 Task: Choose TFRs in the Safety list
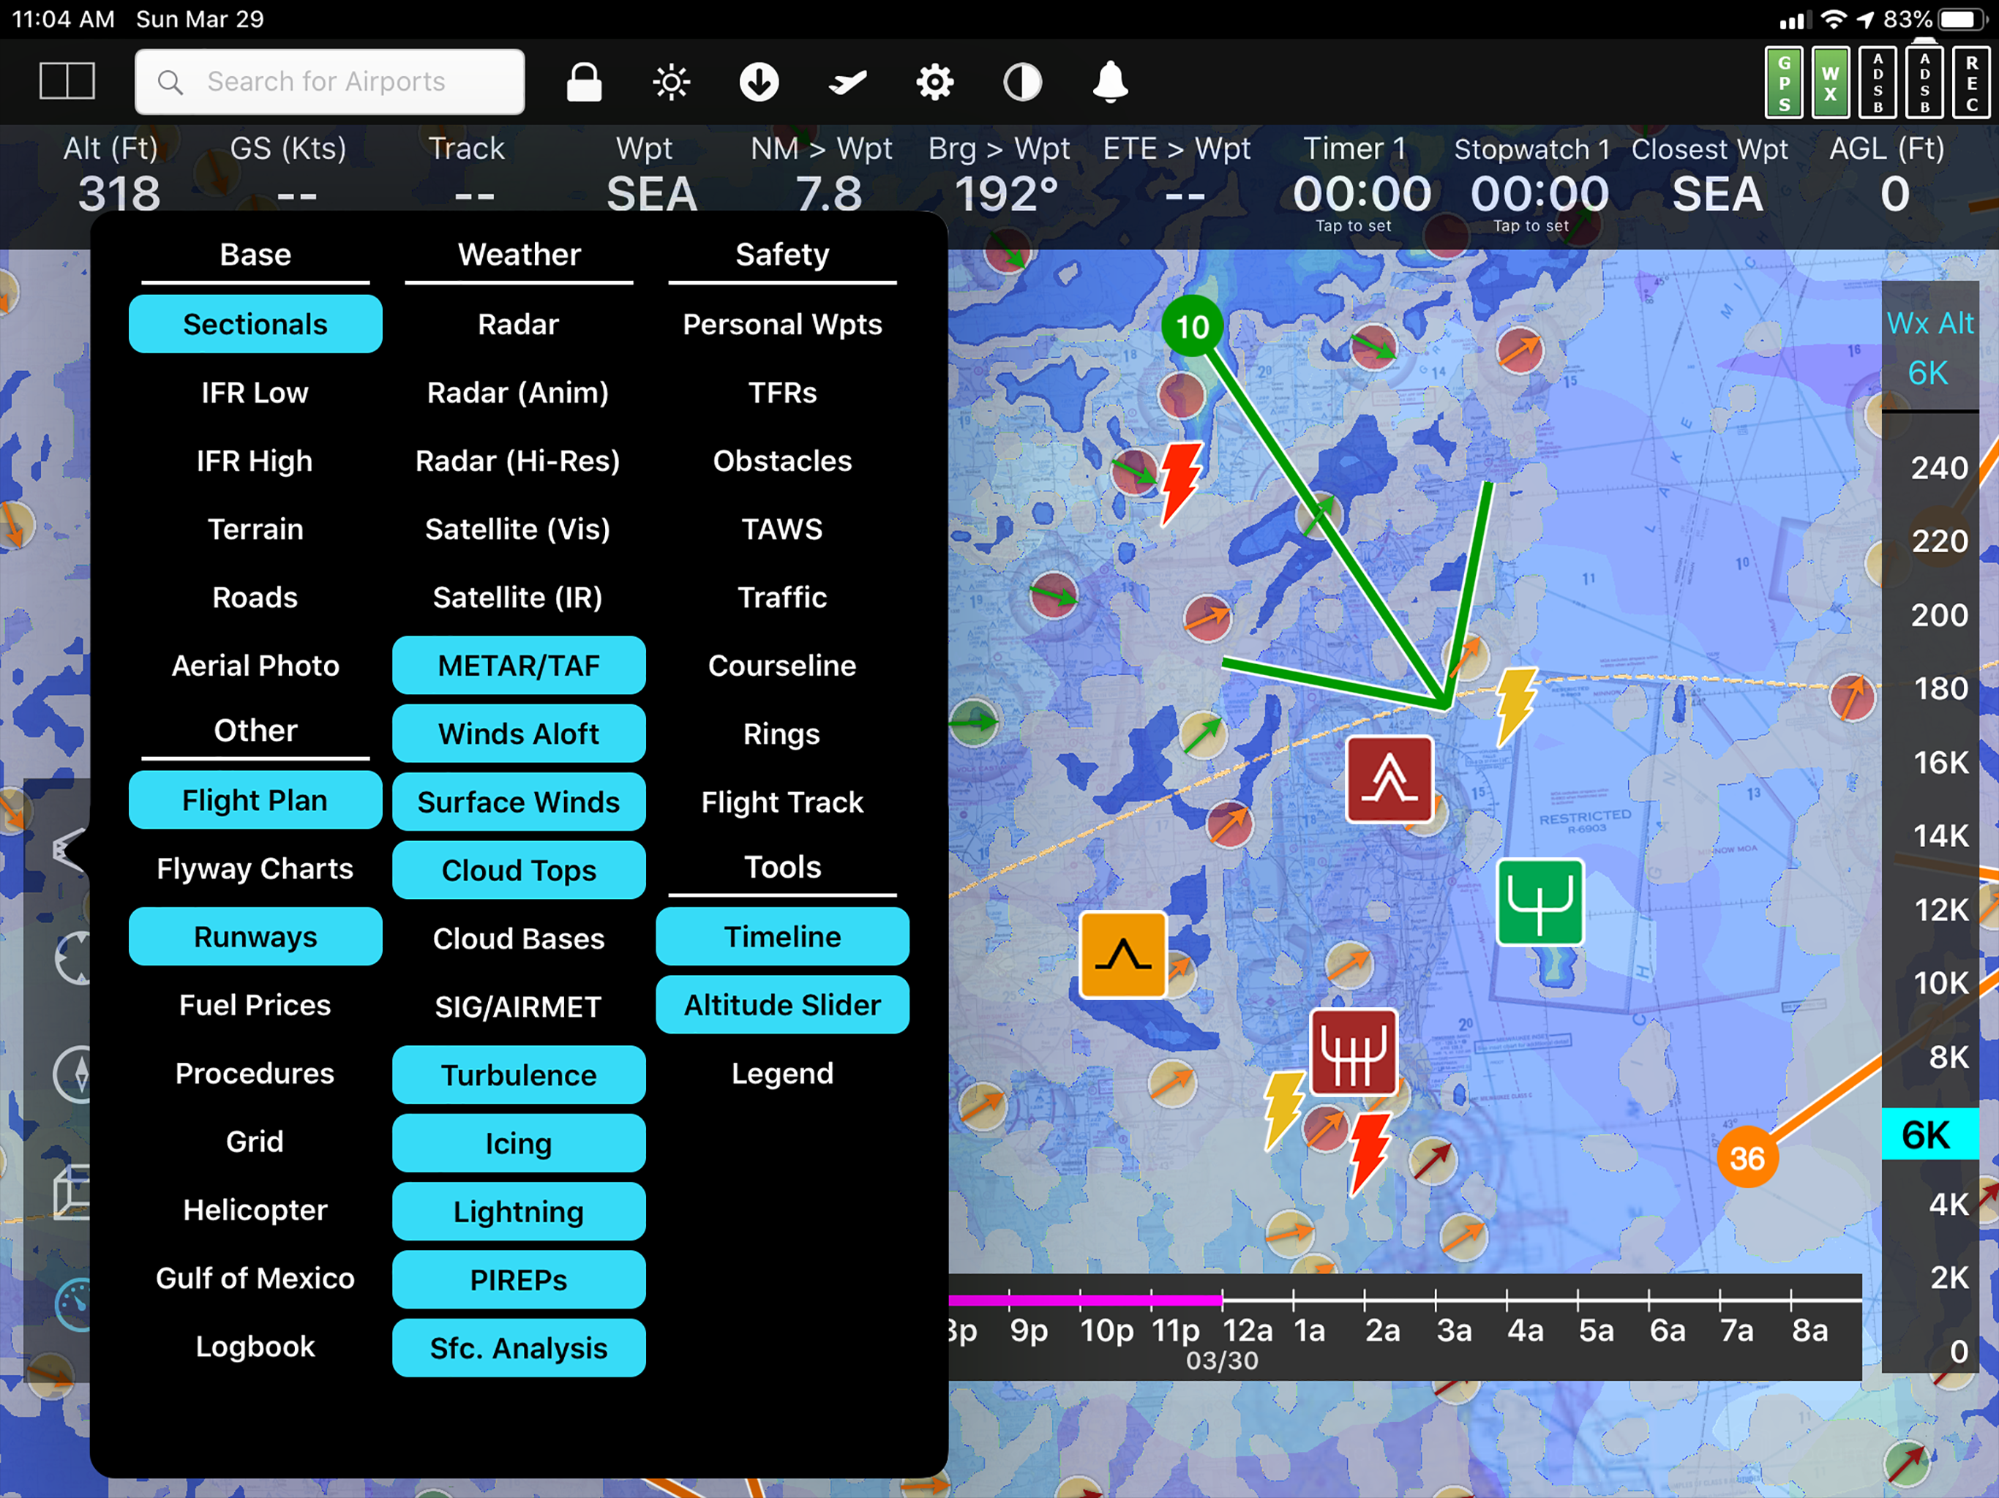(x=781, y=393)
